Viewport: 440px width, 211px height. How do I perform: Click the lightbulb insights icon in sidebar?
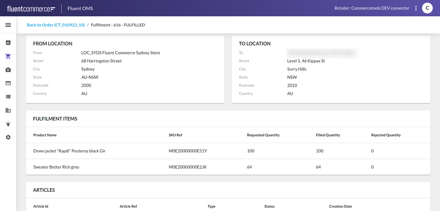8,124
